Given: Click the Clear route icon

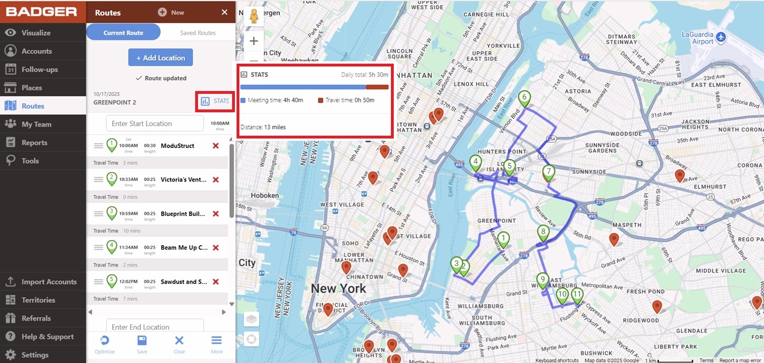Looking at the screenshot, I should pos(179,341).
